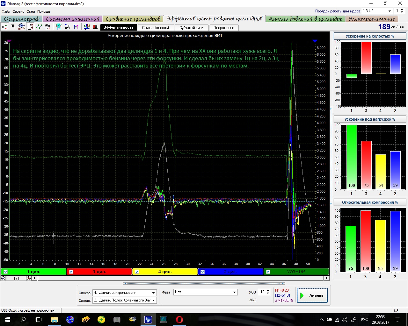Image resolution: width=408 pixels, height=326 pixels.
Task: Switch to Анализ давления в цилиндре tab
Action: coord(305,19)
